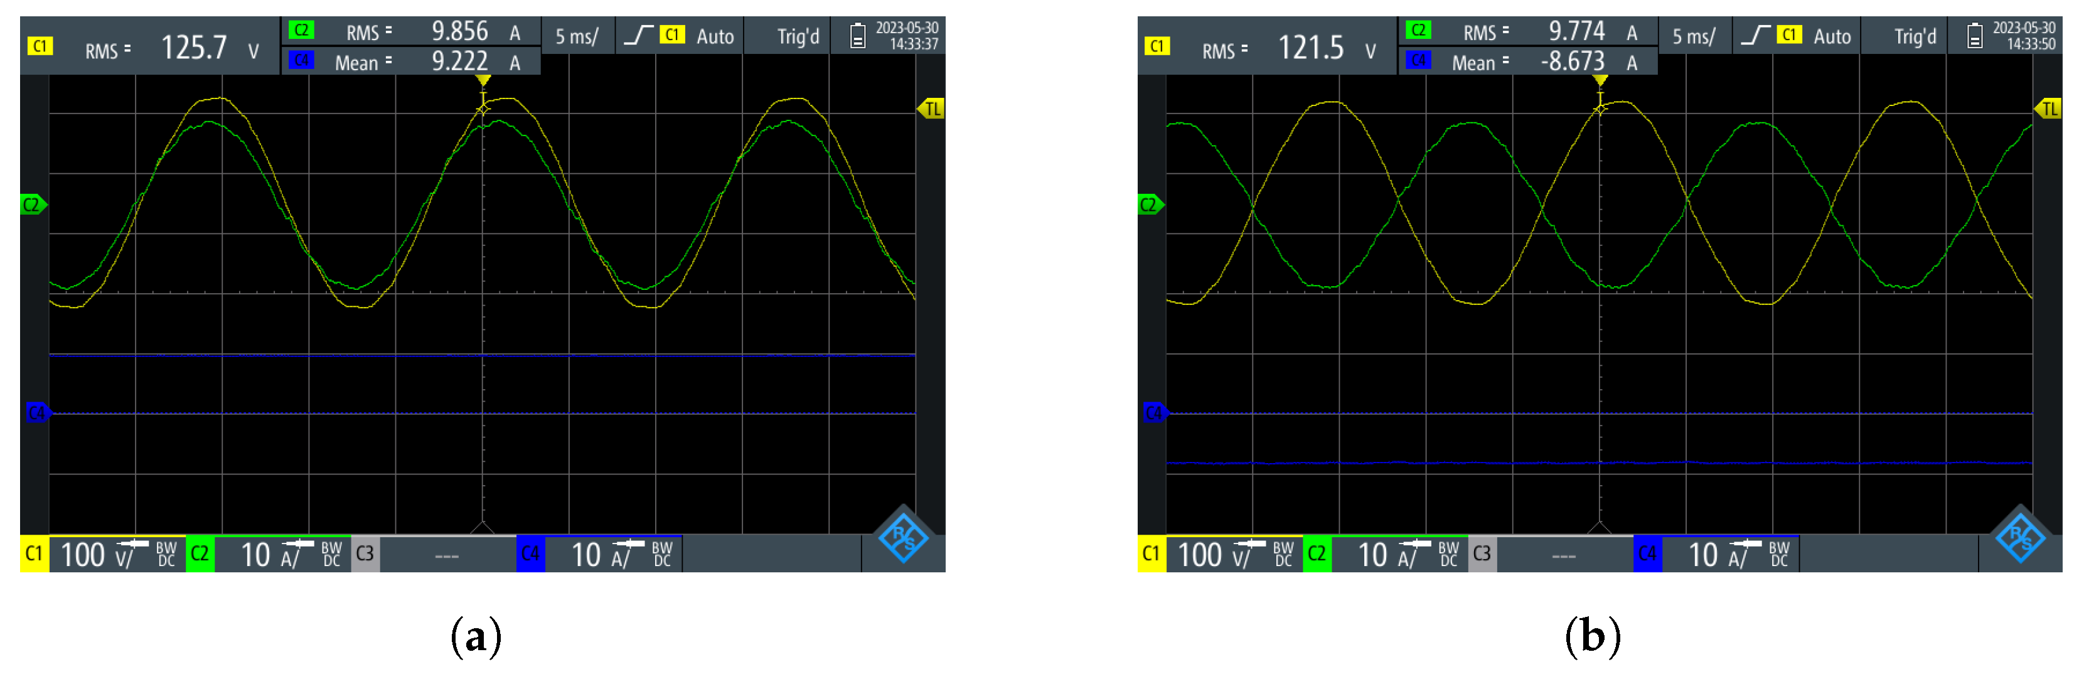
Task: Click the green C2 ground marker in scope (b)
Action: (x=1149, y=205)
